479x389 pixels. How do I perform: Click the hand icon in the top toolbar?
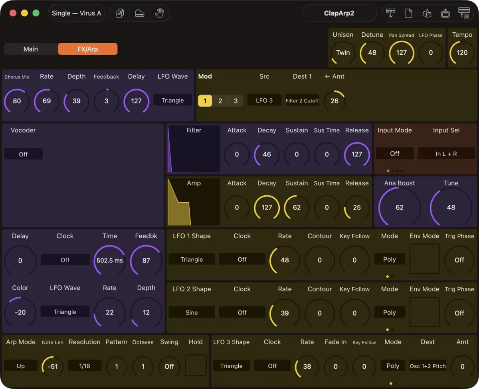tap(159, 13)
